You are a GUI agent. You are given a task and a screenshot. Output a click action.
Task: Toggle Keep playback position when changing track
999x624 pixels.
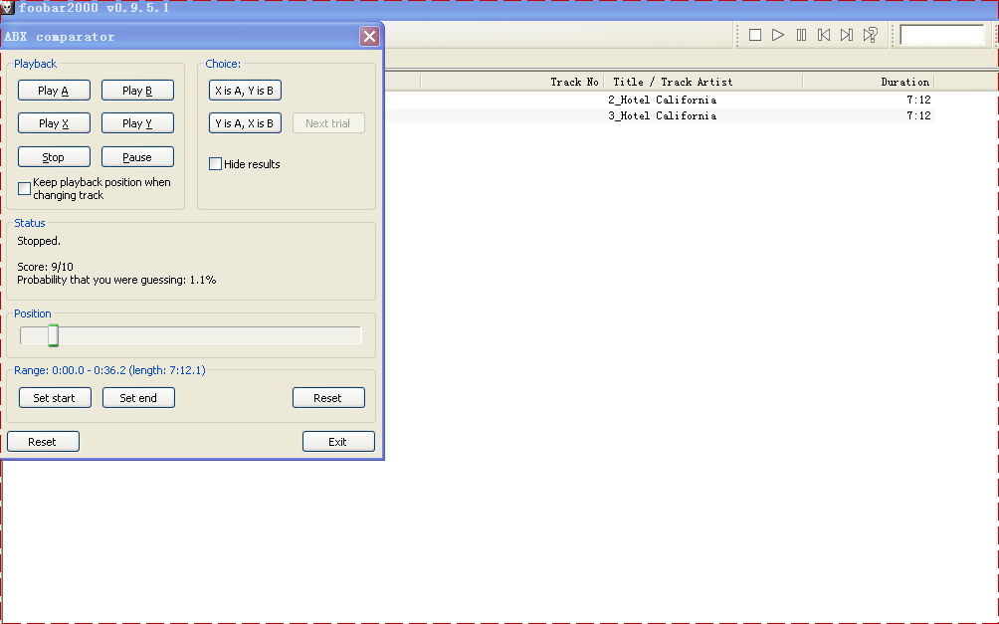pos(24,189)
